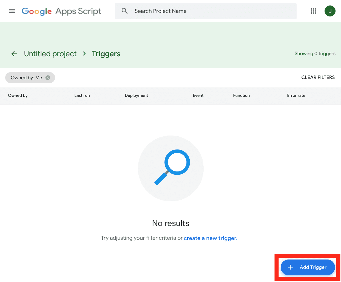The width and height of the screenshot is (341, 282).
Task: Click the search magnifier icon
Action: [x=125, y=11]
